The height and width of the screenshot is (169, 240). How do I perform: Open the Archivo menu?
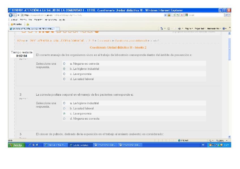click(x=14, y=20)
